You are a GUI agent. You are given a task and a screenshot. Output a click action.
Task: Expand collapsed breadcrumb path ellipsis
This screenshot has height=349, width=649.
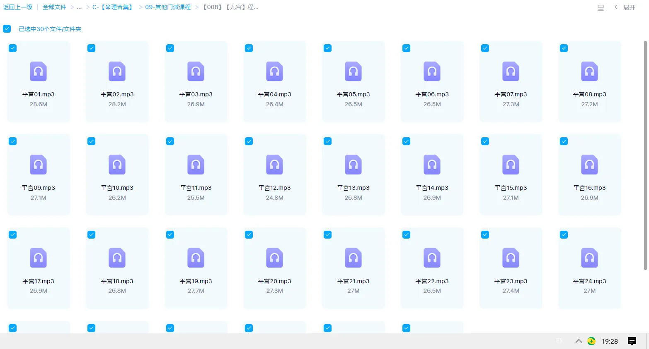pyautogui.click(x=79, y=7)
